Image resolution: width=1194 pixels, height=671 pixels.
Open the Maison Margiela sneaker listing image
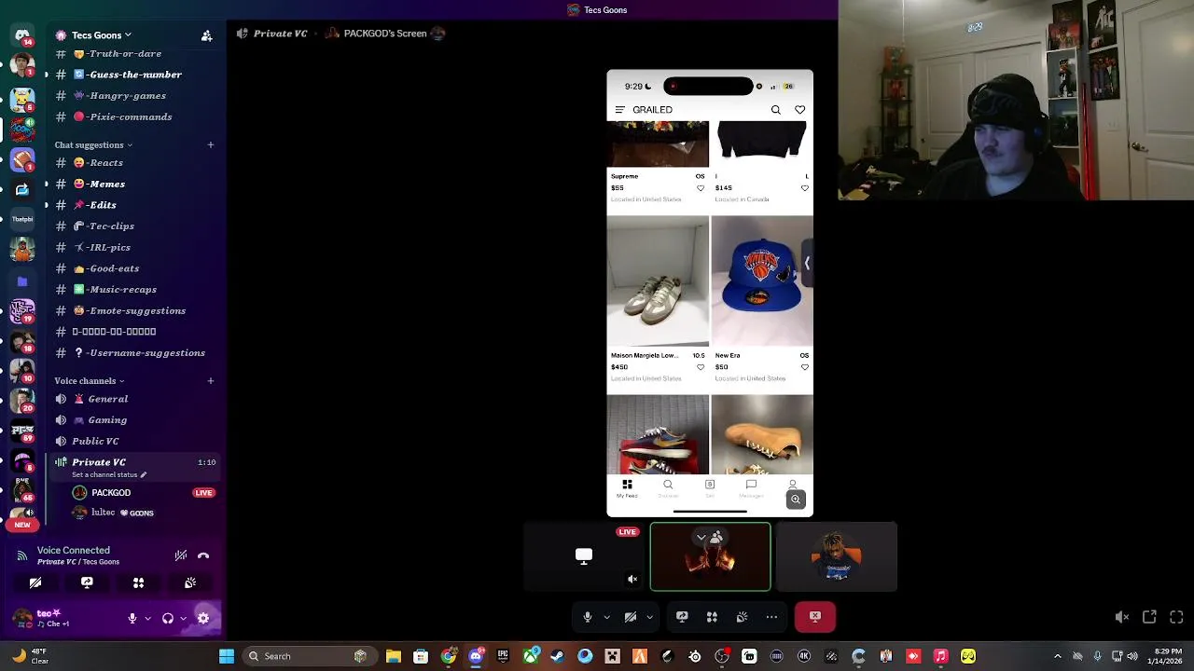pos(658,281)
